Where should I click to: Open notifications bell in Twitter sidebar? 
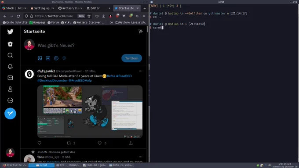pos(10,66)
